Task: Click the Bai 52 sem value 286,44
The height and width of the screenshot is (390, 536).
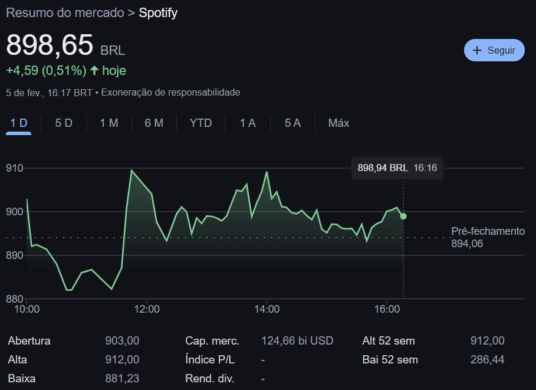Action: point(487,359)
